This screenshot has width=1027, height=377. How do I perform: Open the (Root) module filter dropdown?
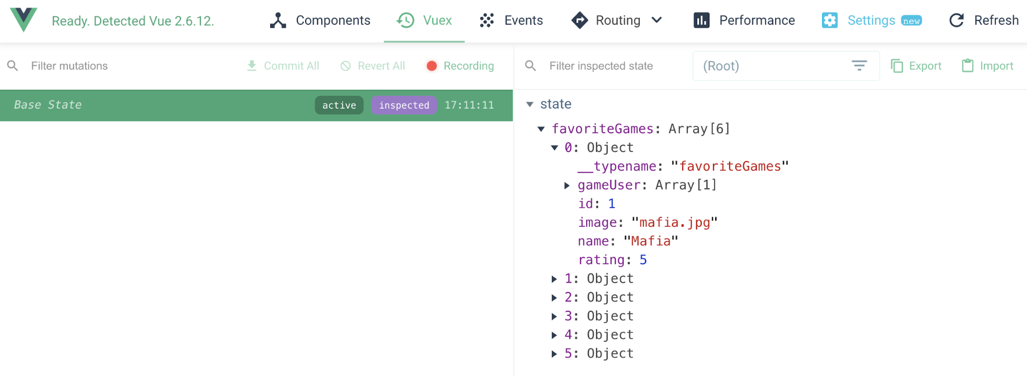pos(786,66)
